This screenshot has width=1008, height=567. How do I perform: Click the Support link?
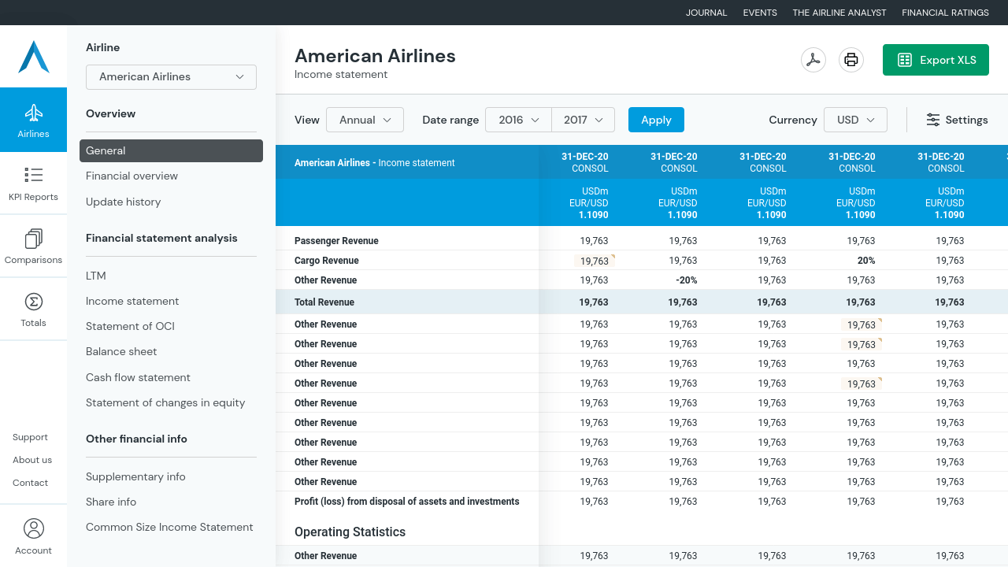(30, 437)
